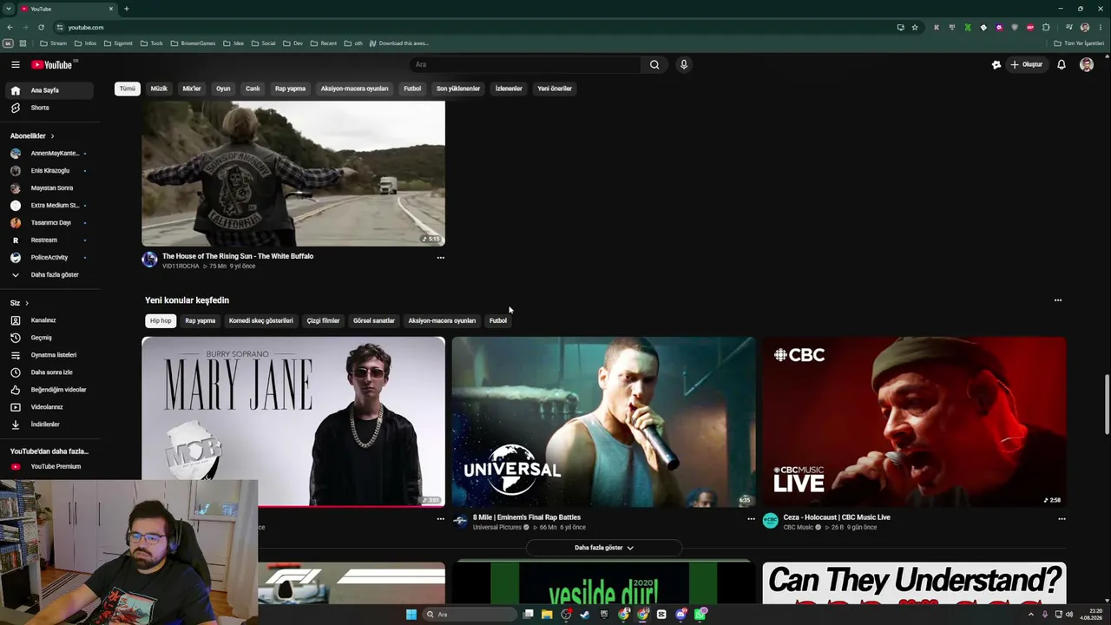Open options for The House of The Rising Sun video

(x=440, y=258)
